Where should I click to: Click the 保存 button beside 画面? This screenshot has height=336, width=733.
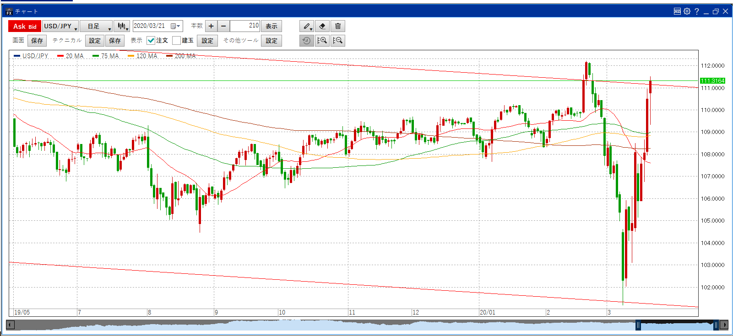click(37, 41)
